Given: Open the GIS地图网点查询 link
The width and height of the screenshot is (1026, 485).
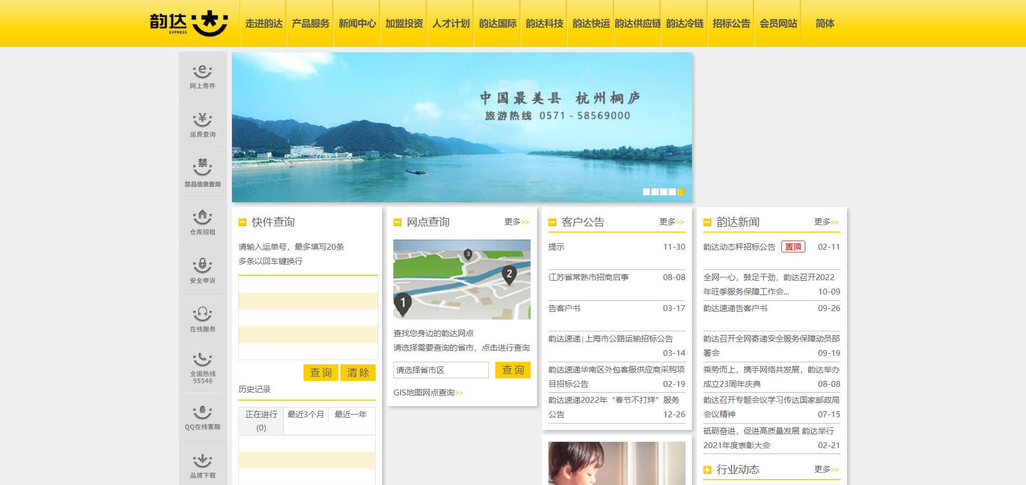Looking at the screenshot, I should [x=428, y=393].
